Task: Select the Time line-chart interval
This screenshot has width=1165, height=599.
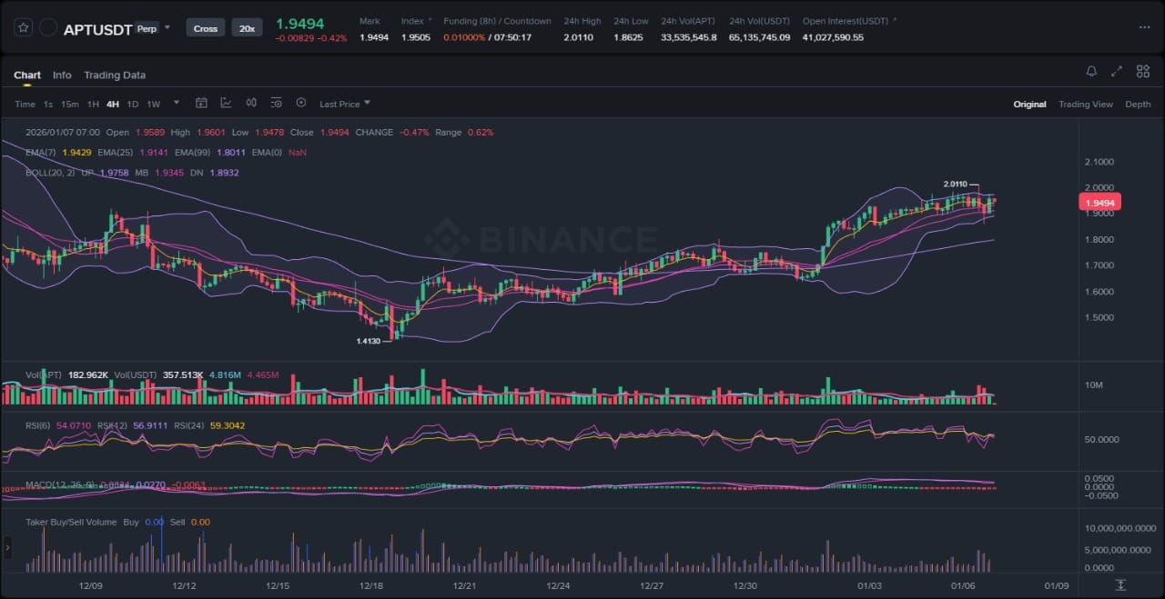Action: [x=25, y=105]
